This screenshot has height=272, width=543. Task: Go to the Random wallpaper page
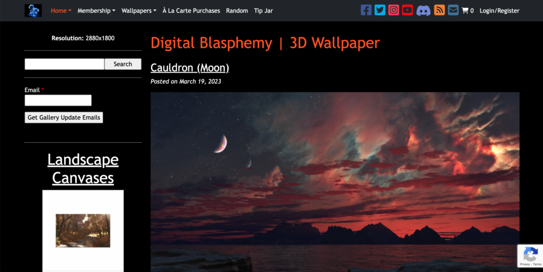pyautogui.click(x=237, y=11)
